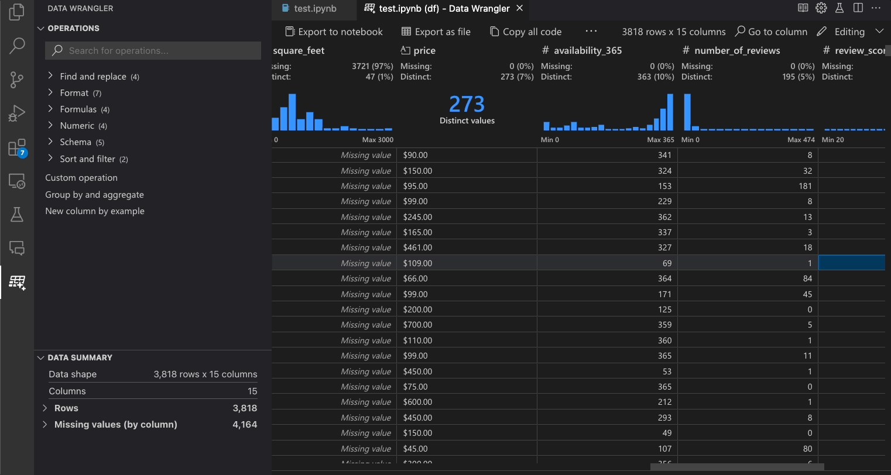Click the search for operations field

(152, 50)
